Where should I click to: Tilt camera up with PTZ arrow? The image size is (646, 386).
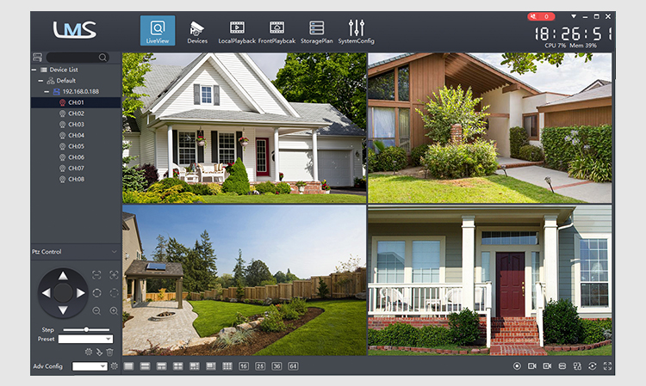coord(63,276)
